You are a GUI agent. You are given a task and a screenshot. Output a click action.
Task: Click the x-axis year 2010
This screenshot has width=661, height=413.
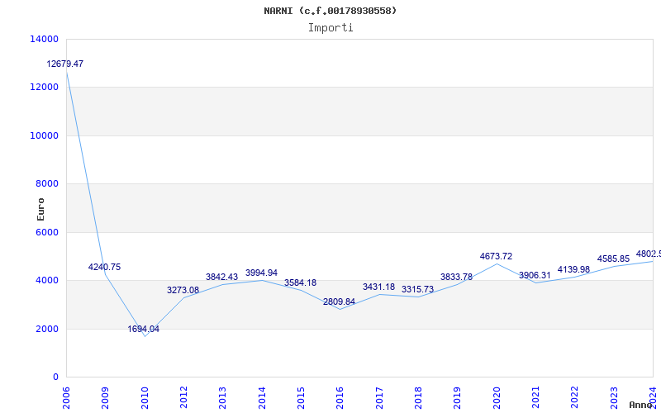pyautogui.click(x=145, y=398)
